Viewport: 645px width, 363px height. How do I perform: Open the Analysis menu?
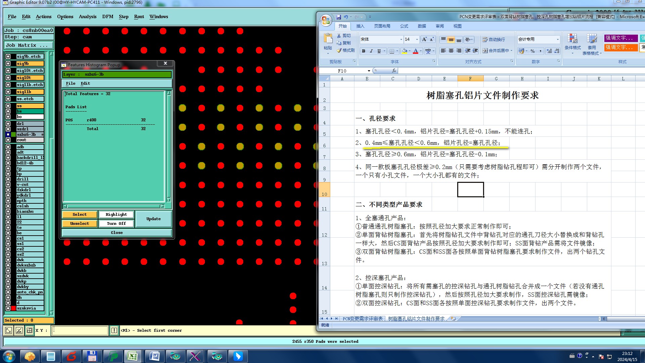pos(87,16)
